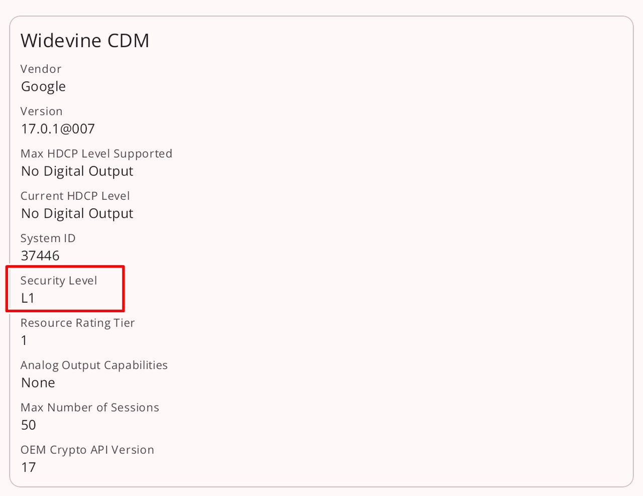Click the Max Number of Sessions label
Screen dimensions: 643x496
(x=89, y=407)
